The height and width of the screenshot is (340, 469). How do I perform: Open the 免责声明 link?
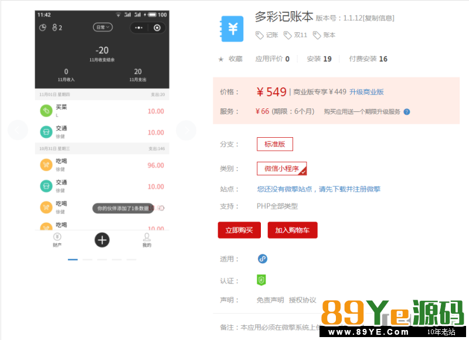tap(270, 300)
